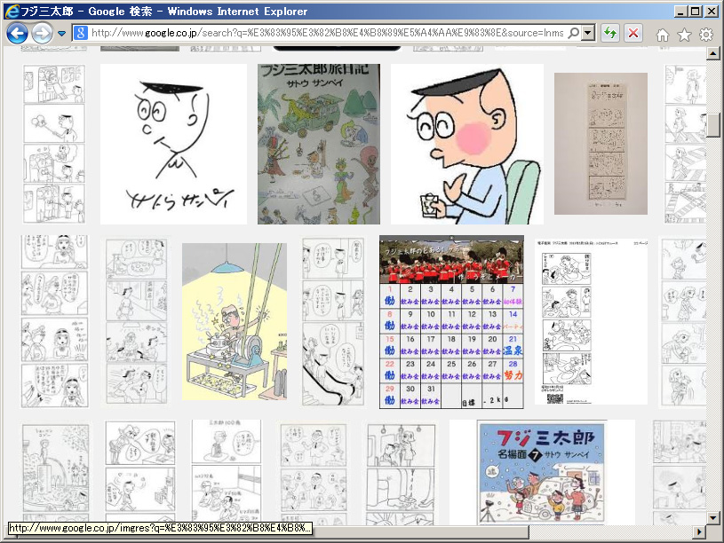Image resolution: width=724 pixels, height=543 pixels.
Task: Open the Tools gear icon
Action: click(706, 34)
